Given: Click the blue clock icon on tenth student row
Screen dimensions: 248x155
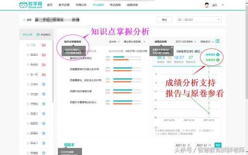Looking at the screenshot, I should point(44,134).
